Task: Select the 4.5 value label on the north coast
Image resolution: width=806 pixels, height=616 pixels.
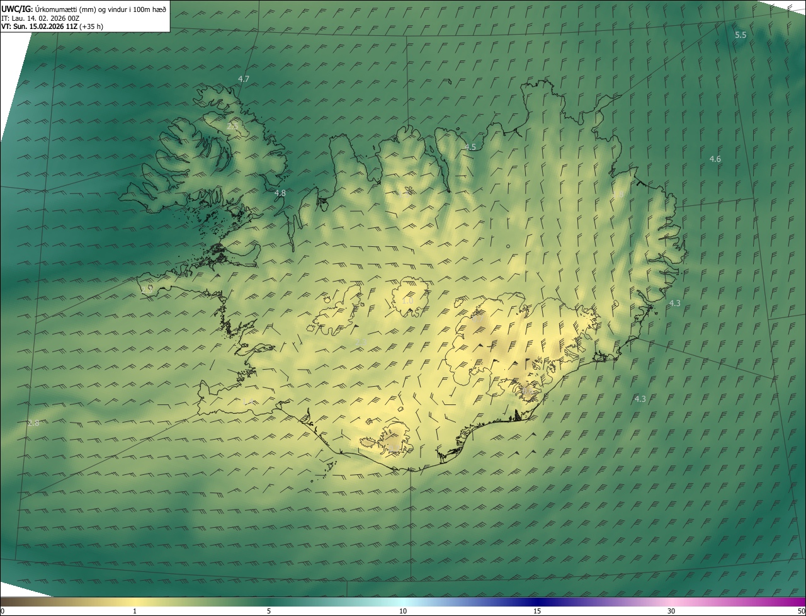Action: (470, 147)
